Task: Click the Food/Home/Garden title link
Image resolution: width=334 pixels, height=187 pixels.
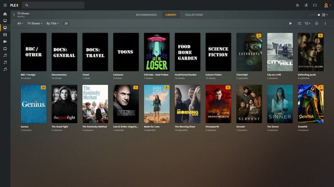Action: tap(186, 75)
